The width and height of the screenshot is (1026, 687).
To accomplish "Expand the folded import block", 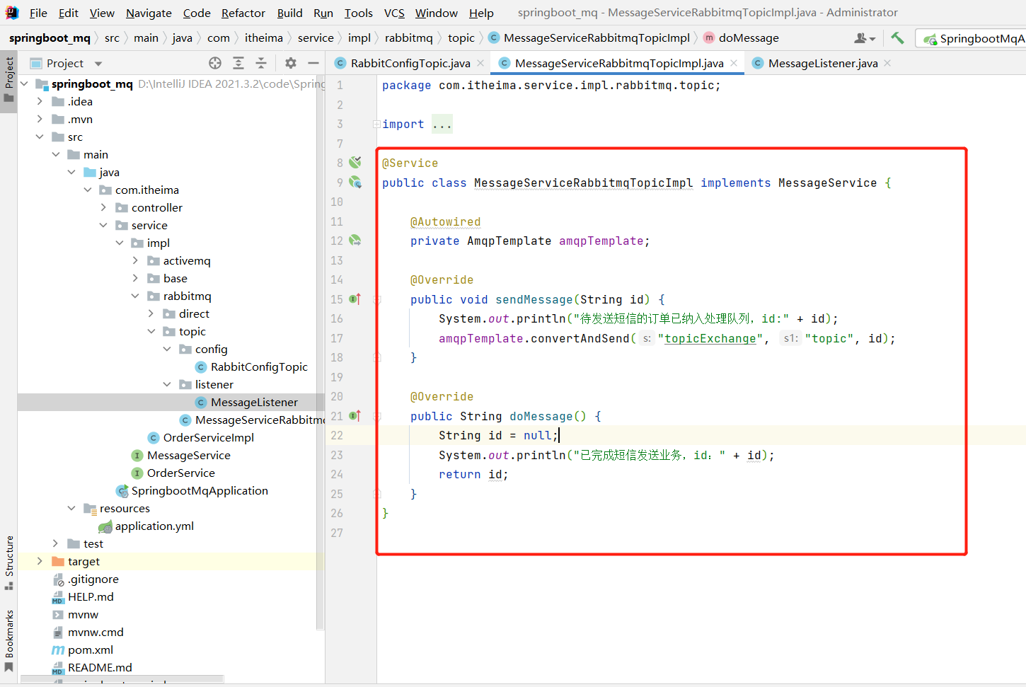I will 376,124.
